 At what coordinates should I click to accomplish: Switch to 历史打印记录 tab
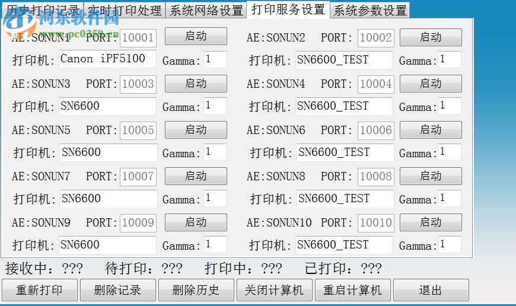43,10
